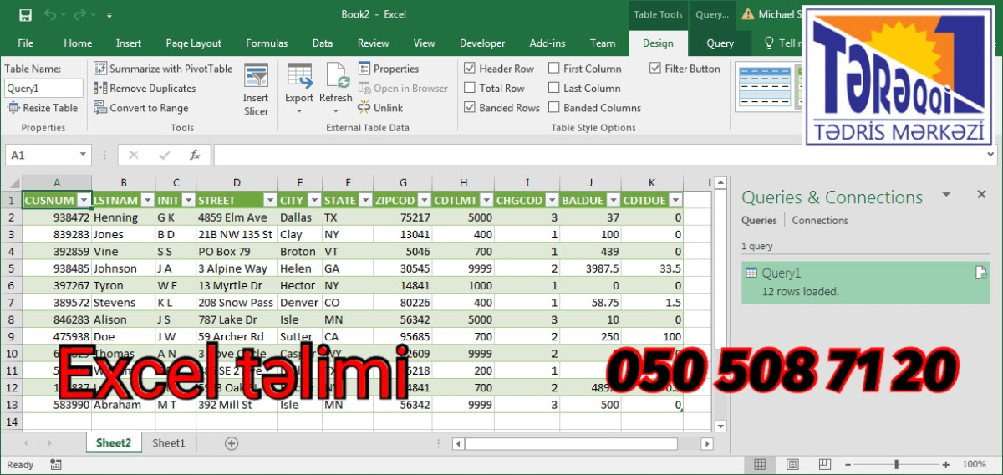Switch to Page Layout view in status bar

(x=792, y=464)
